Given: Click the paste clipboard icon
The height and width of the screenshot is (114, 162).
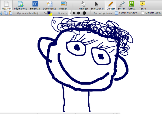Looking at the screenshot, I should 10,13.
